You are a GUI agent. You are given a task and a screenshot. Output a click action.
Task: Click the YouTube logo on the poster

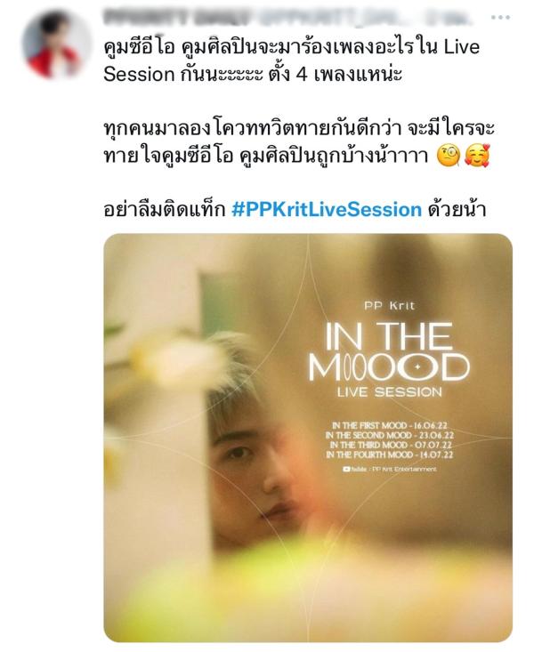[346, 469]
